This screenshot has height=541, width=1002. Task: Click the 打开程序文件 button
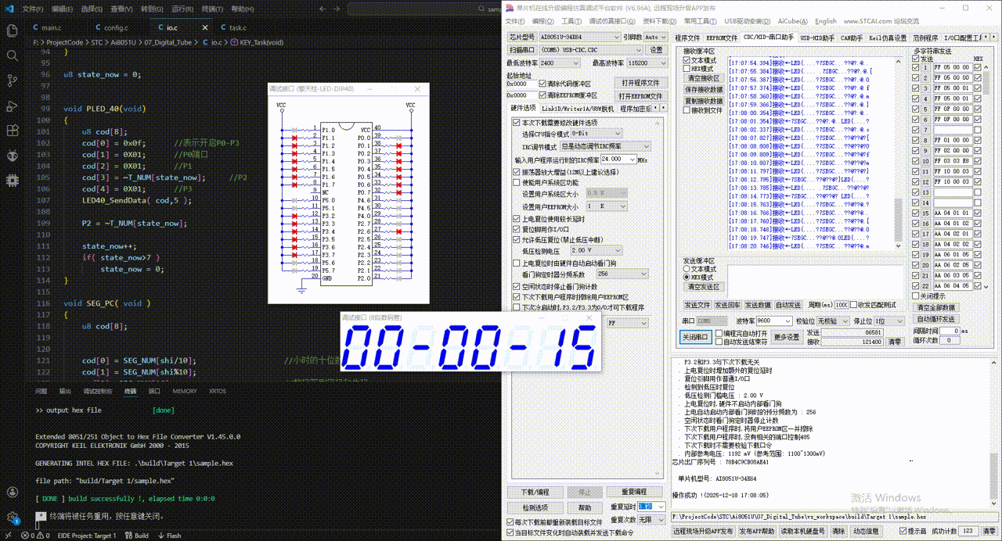(x=640, y=83)
